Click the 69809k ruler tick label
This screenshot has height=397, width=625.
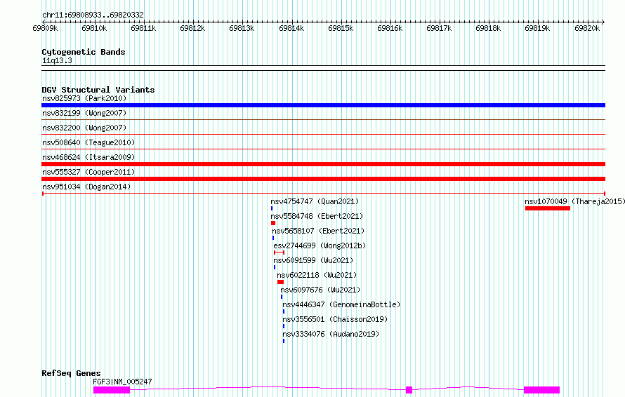(45, 28)
